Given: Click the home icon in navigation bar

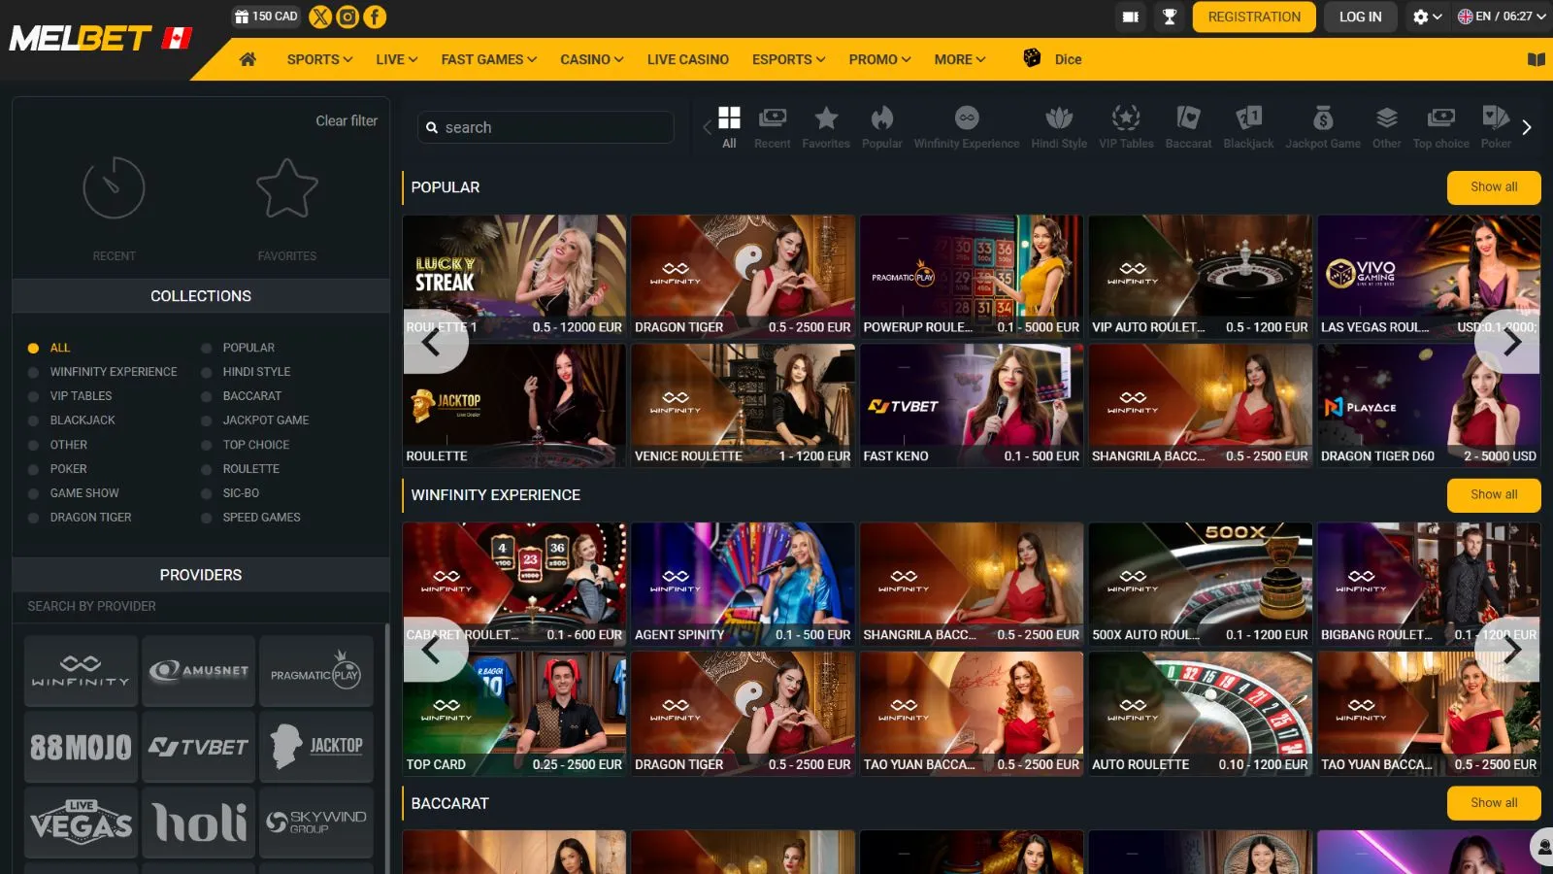Looking at the screenshot, I should pos(248,59).
